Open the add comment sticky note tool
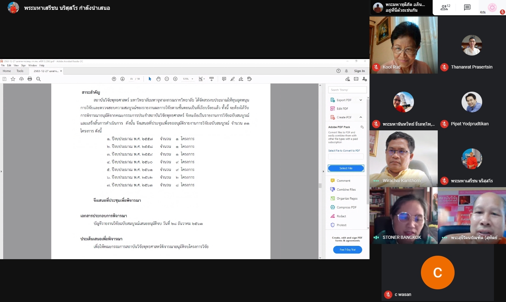This screenshot has width=506, height=302. (x=224, y=79)
